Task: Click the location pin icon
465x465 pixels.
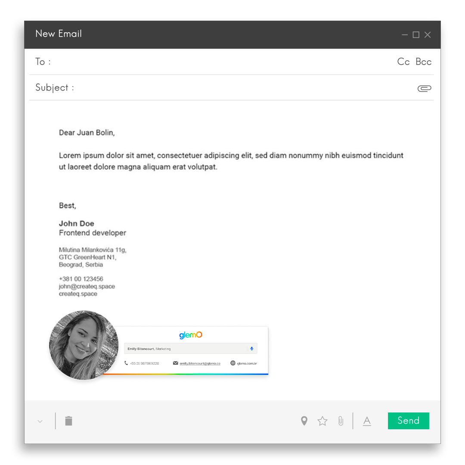Action: [304, 421]
